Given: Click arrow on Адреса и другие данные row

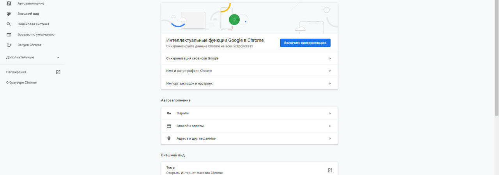Looking at the screenshot, I should pos(330,138).
